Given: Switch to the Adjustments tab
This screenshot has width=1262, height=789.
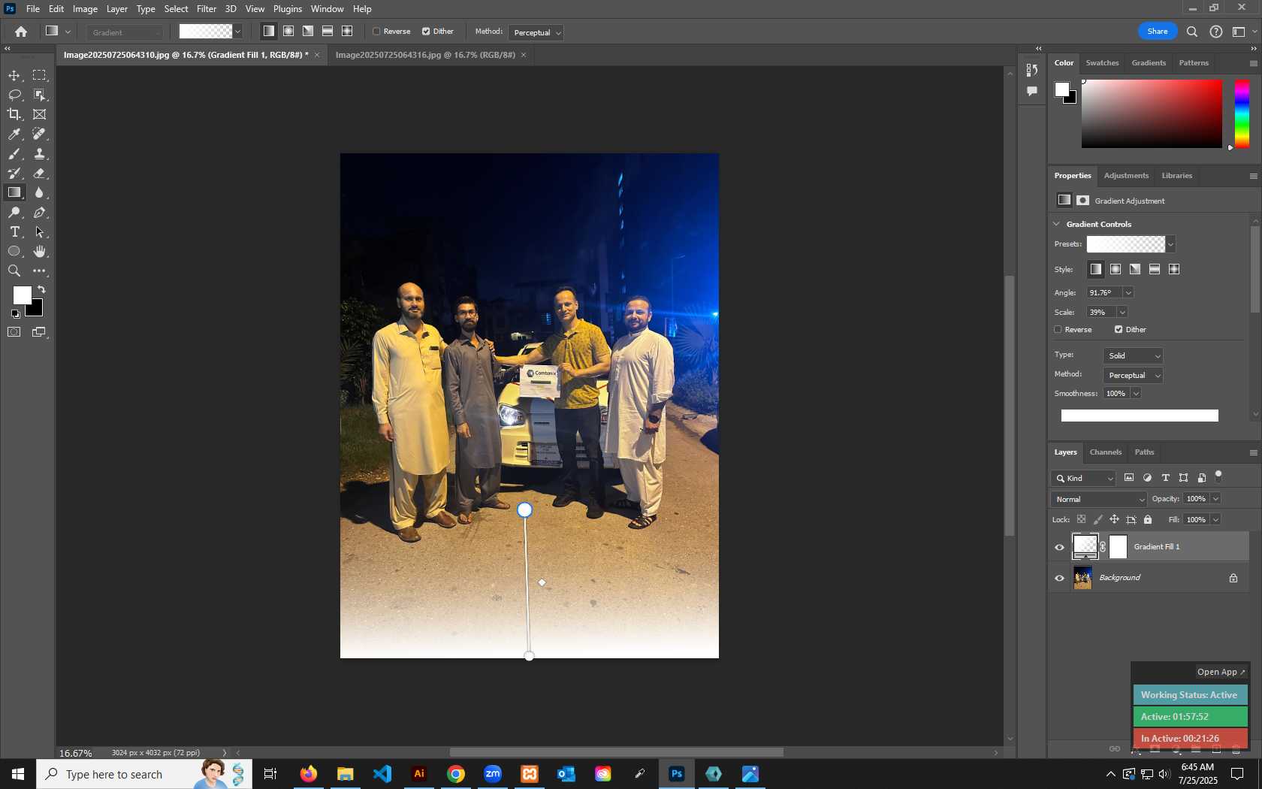Looking at the screenshot, I should [1126, 176].
